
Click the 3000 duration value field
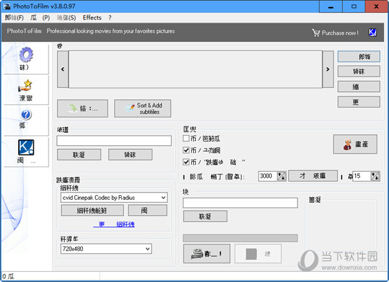click(x=268, y=176)
